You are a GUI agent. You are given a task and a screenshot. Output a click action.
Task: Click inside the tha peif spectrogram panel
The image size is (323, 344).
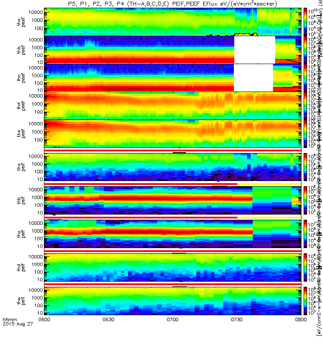coord(173,167)
